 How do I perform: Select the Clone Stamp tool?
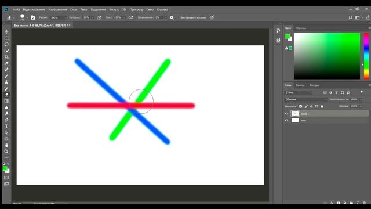(6, 82)
